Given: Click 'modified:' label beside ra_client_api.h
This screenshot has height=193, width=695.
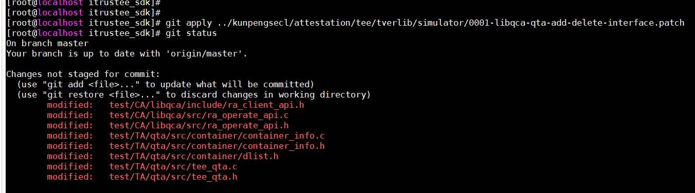Looking at the screenshot, I should pos(70,105).
